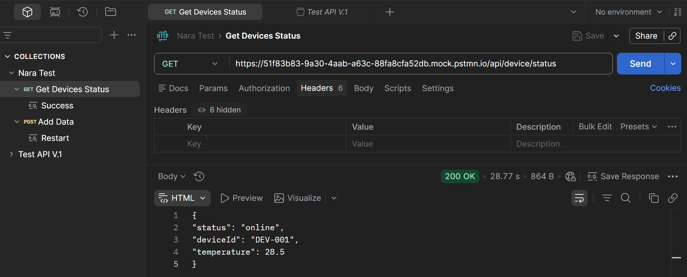Image resolution: width=687 pixels, height=277 pixels.
Task: Copy the request link icon beside Share
Action: click(672, 36)
